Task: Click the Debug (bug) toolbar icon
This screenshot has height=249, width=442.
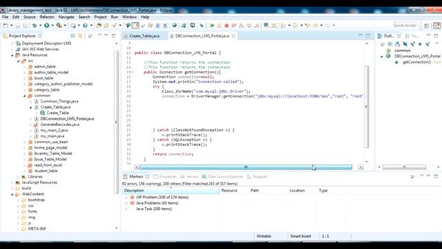Action: [x=35, y=26]
